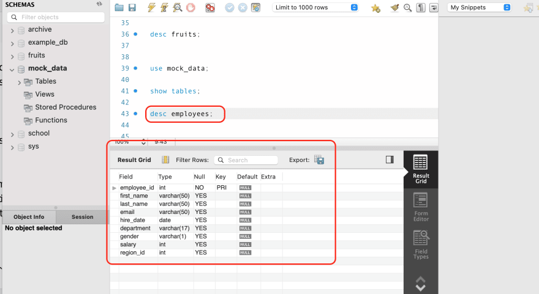Save the query as a snippet (star icon)
This screenshot has width=539, height=294.
[375, 8]
